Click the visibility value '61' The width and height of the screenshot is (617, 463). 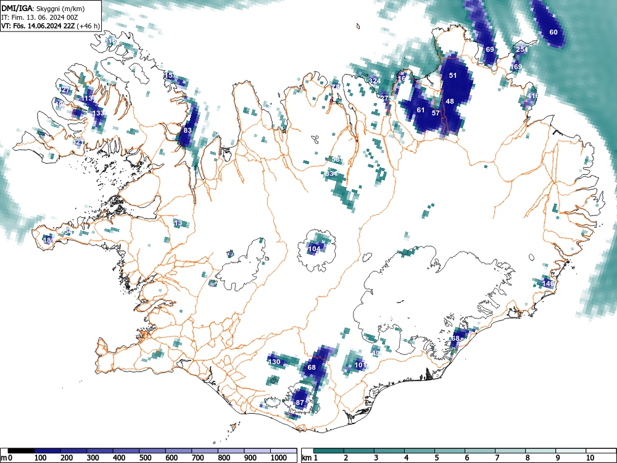[x=421, y=110]
